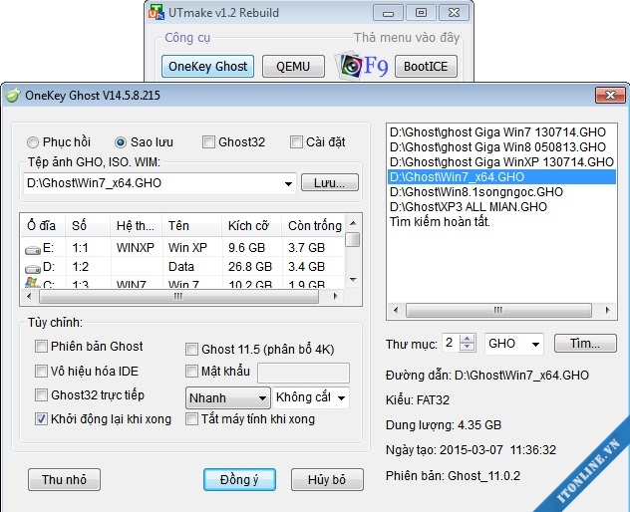Screen dimensions: 630x512
Task: Click the GHO image path text field
Action: (153, 183)
